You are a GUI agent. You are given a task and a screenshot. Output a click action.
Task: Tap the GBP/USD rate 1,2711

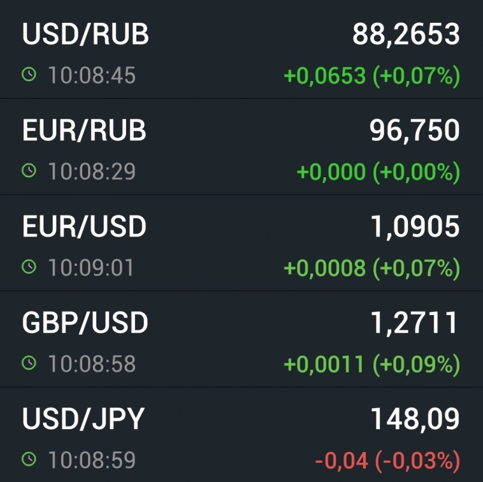(x=414, y=323)
